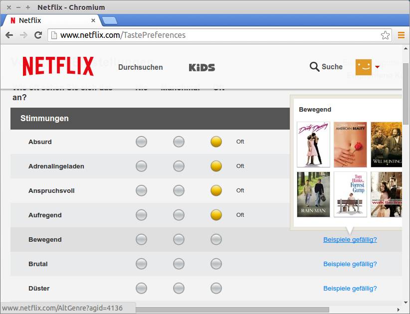The image size is (410, 314).
Task: Click the Oft radio for Aufregend
Action: (x=216, y=215)
